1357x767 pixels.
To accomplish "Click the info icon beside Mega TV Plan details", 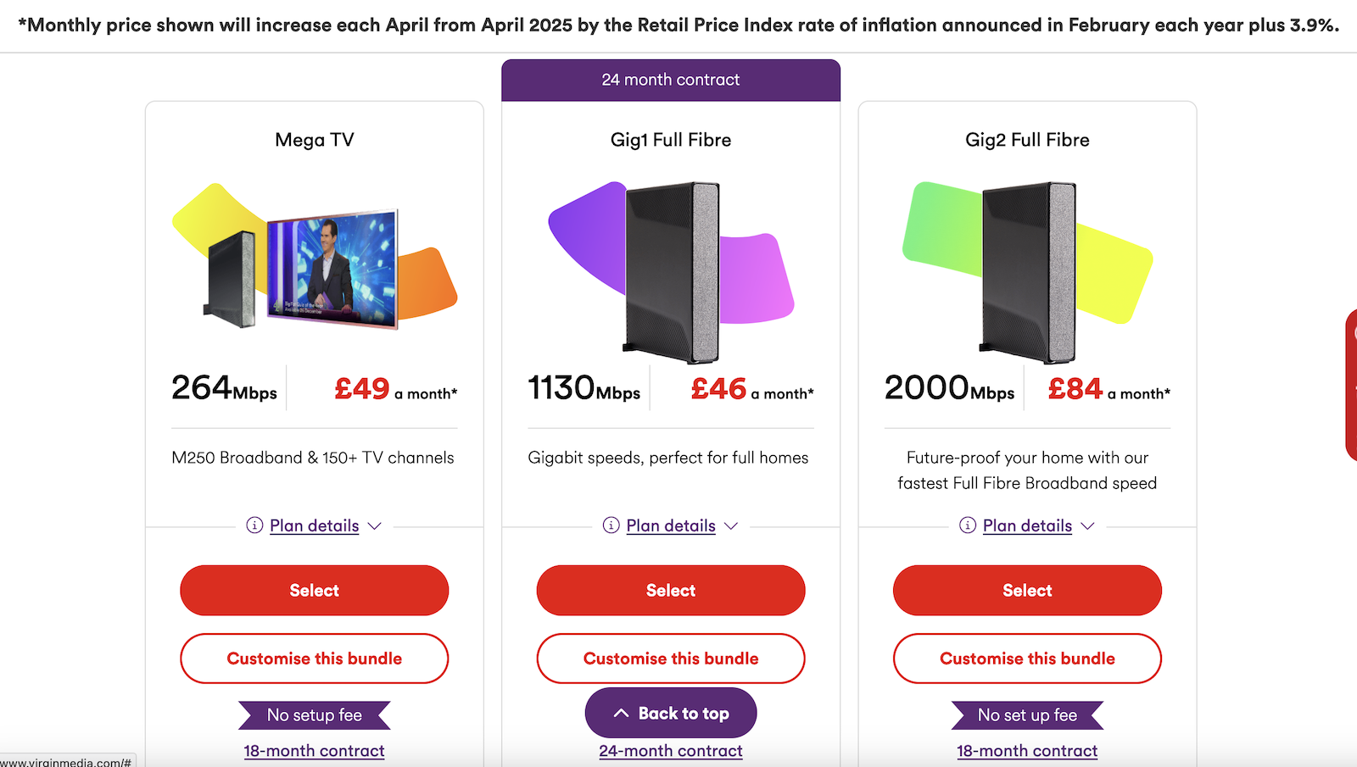I will [253, 525].
